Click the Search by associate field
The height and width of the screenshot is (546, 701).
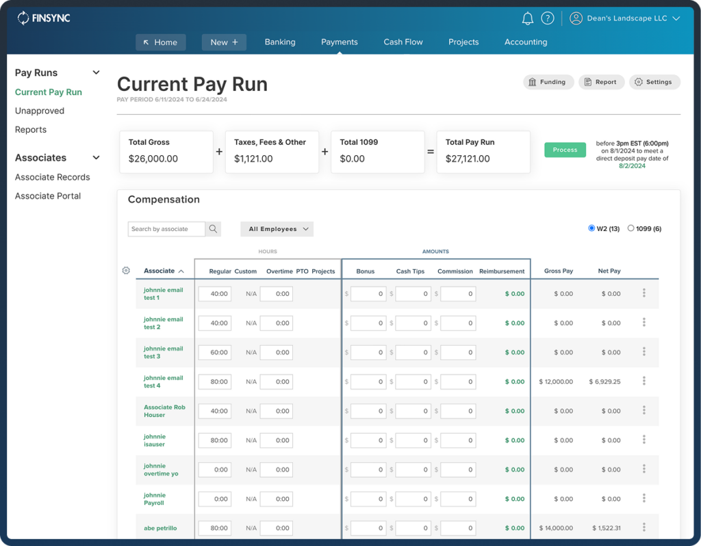point(166,229)
